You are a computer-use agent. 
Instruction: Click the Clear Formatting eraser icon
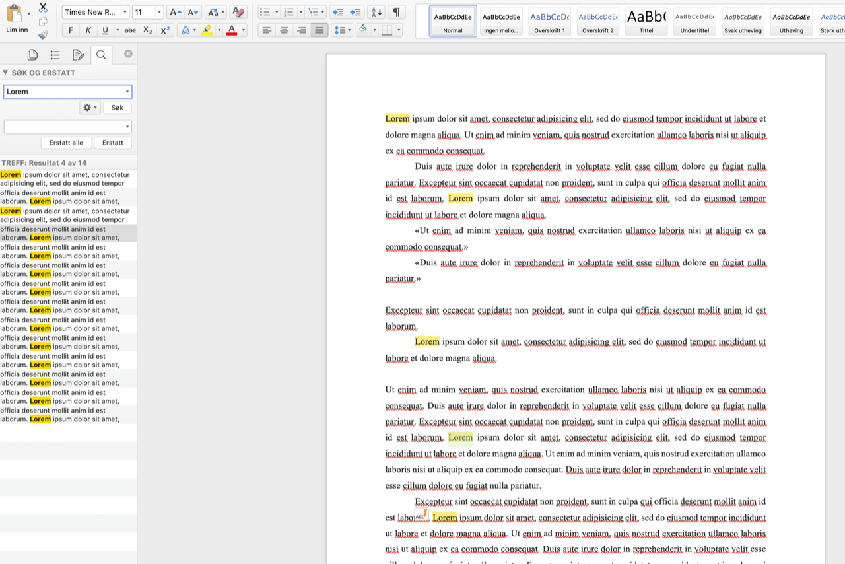239,12
